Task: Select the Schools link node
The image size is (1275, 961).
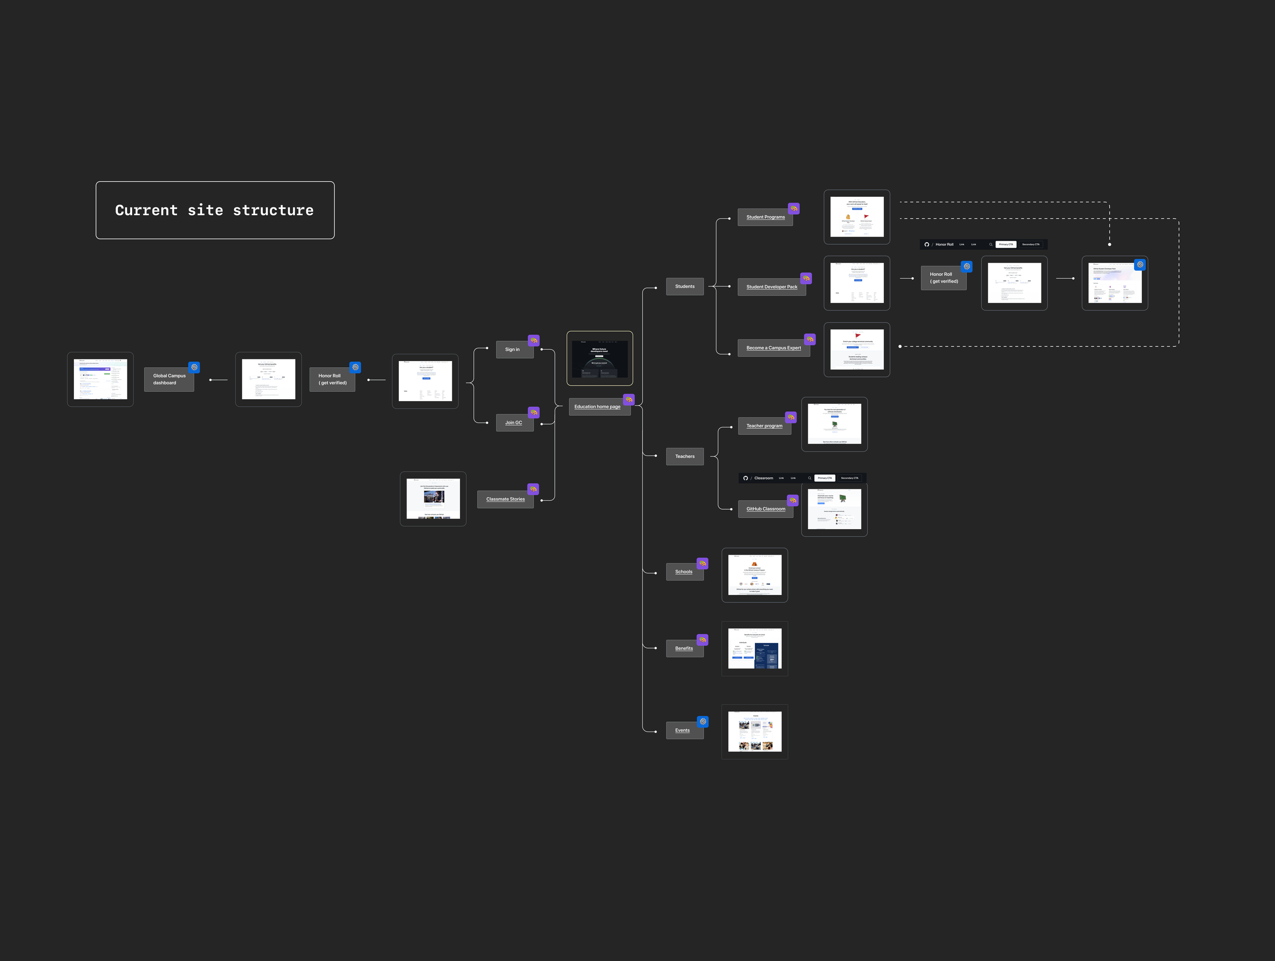Action: click(685, 572)
